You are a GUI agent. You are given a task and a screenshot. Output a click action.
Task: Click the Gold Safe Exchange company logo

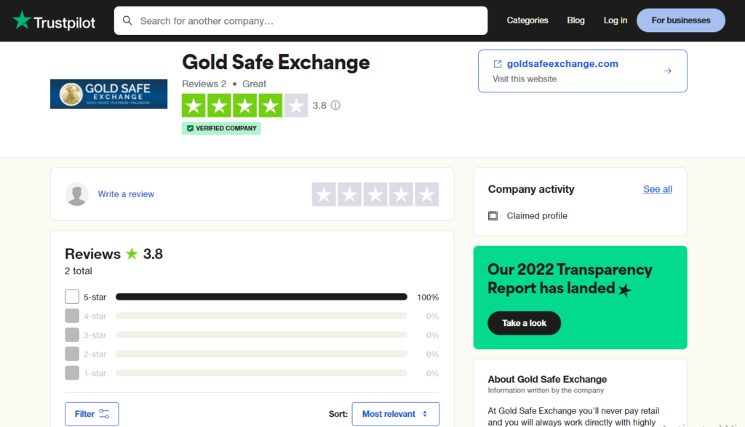pos(109,94)
